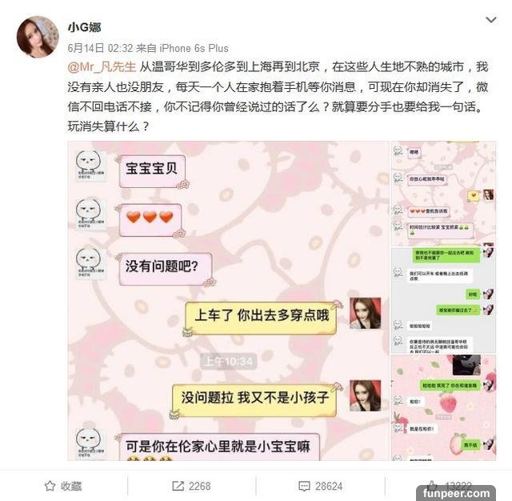Open the large chat screenshot image

coord(228,301)
